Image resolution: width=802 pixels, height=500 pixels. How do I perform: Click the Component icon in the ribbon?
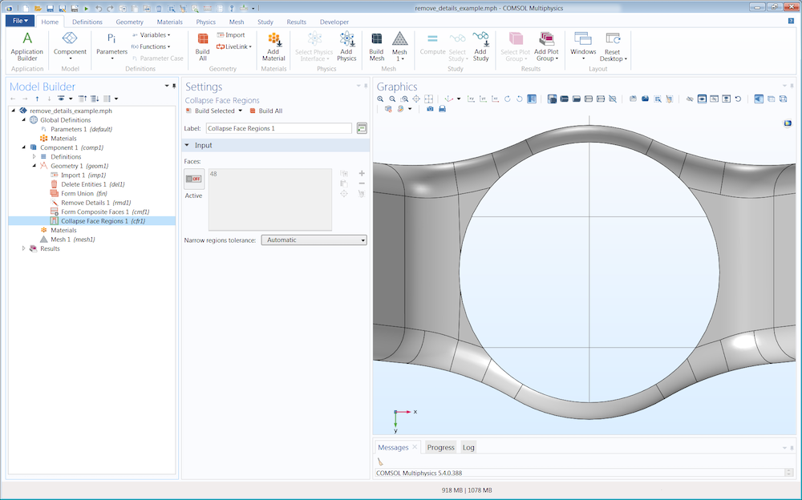coord(70,45)
